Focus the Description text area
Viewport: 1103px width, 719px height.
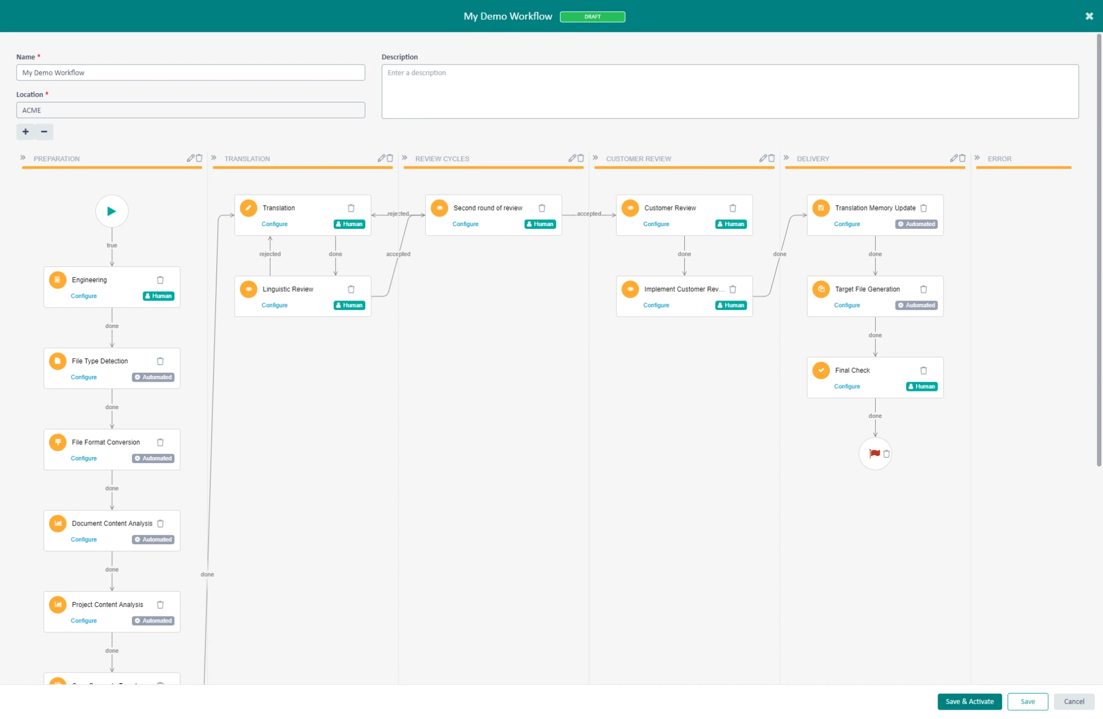coord(729,92)
